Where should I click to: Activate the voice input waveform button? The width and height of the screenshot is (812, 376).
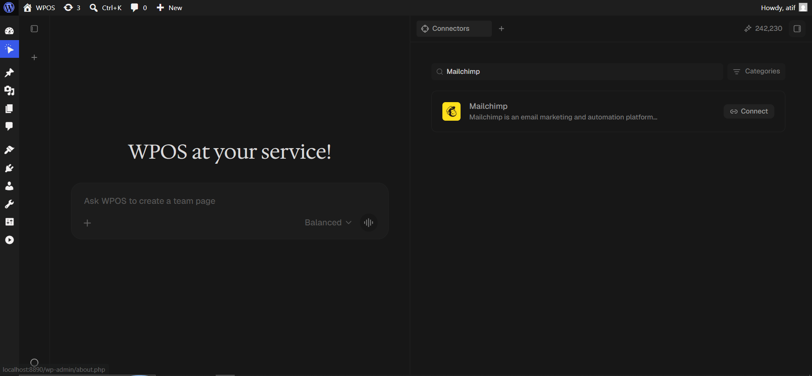(x=368, y=222)
